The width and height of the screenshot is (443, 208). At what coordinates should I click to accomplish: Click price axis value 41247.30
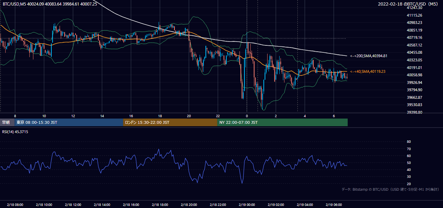coord(414,8)
